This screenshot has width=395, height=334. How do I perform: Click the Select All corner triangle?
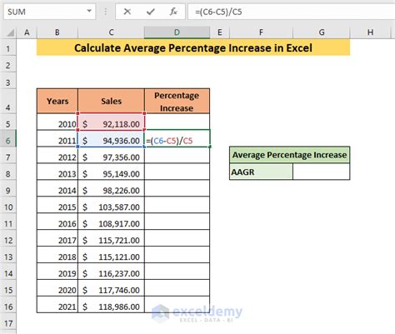(x=10, y=33)
